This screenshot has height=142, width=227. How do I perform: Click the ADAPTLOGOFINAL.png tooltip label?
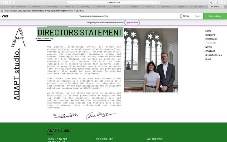(x=44, y=39)
